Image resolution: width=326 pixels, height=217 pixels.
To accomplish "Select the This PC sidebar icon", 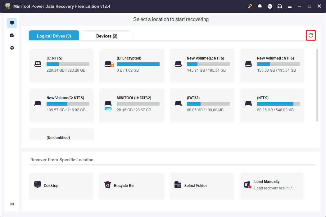I will point(12,23).
